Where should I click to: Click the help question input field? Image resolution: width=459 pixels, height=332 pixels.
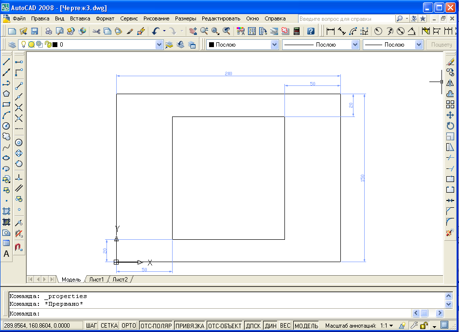point(346,19)
